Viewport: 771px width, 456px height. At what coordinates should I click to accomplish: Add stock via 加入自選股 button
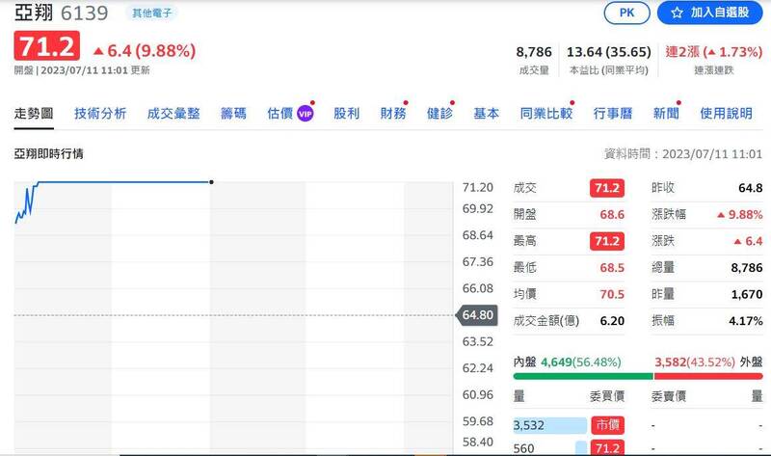[709, 13]
